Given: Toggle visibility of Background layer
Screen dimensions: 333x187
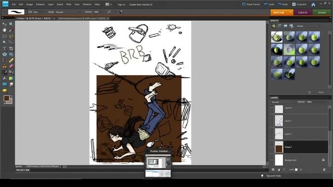Looking at the screenshot, I should tap(272, 160).
